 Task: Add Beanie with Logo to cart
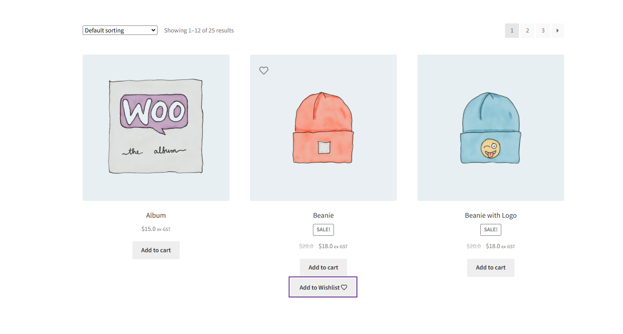[491, 267]
